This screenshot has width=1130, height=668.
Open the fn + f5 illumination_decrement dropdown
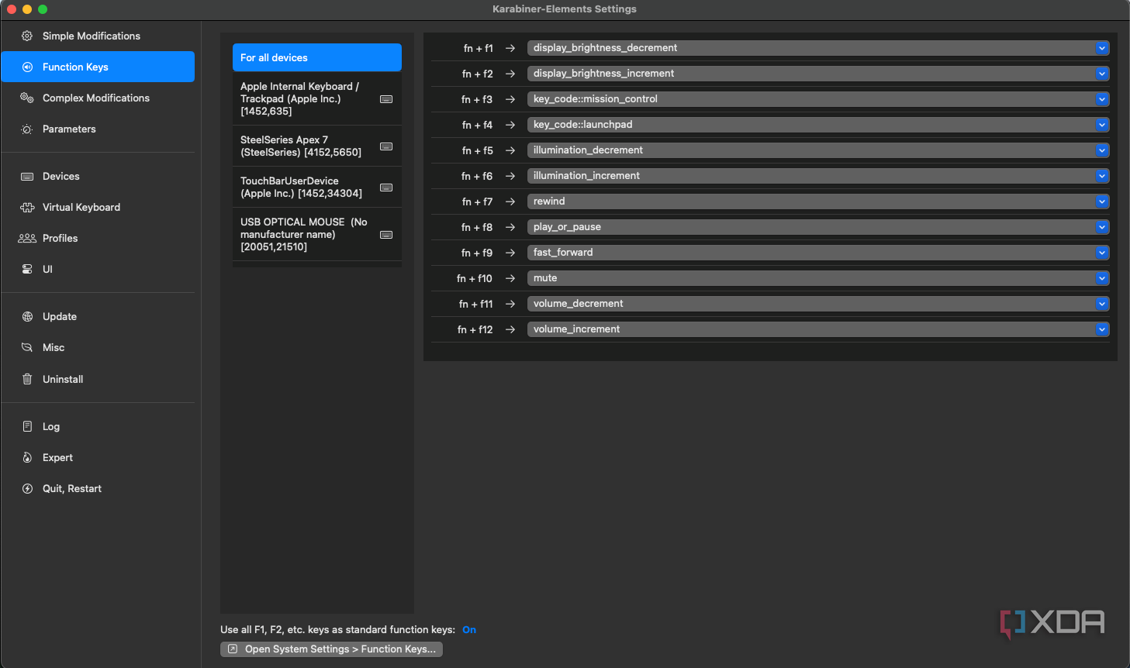point(818,150)
